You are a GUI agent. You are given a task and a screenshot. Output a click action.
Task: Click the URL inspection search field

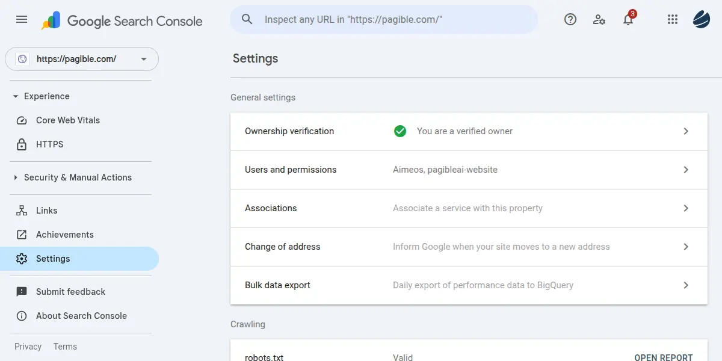point(384,19)
